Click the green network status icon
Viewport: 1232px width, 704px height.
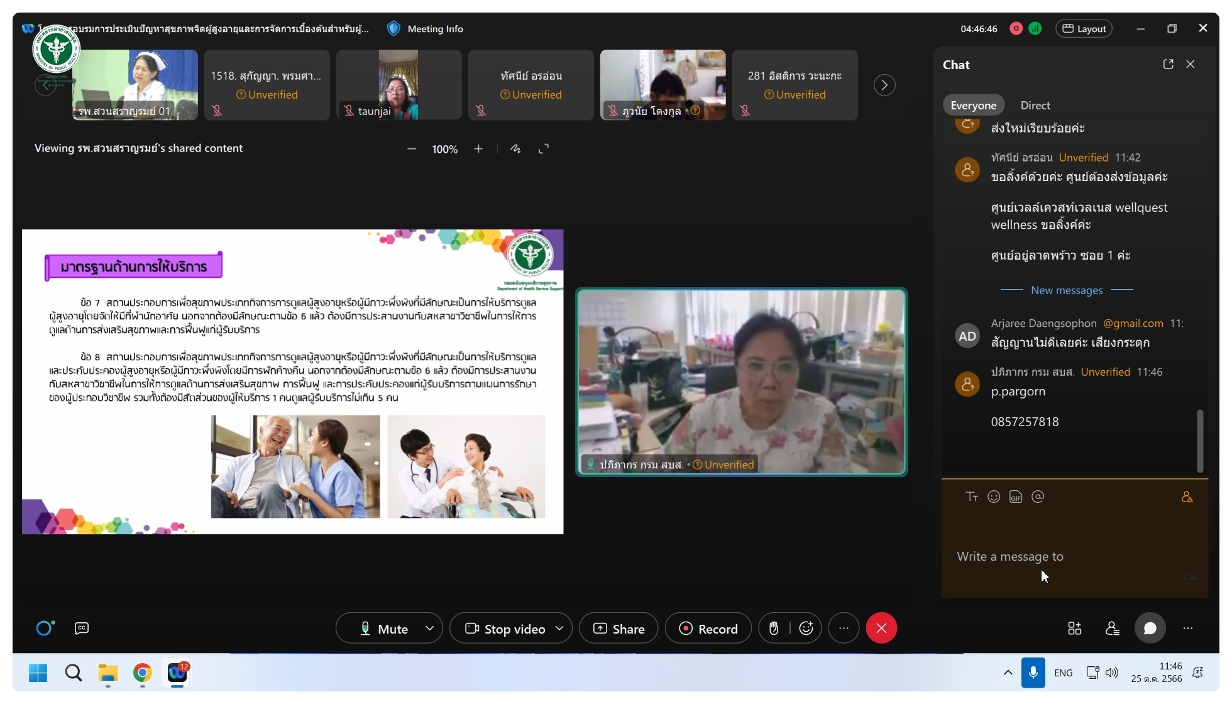[1035, 29]
